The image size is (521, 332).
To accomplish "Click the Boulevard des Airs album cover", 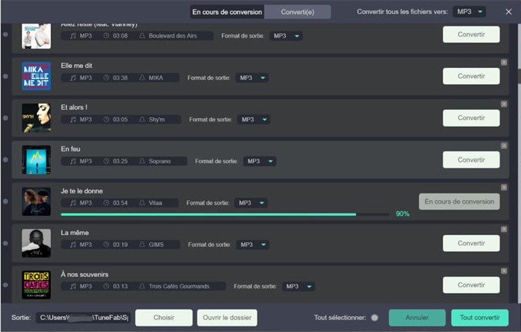I will 36,36.
